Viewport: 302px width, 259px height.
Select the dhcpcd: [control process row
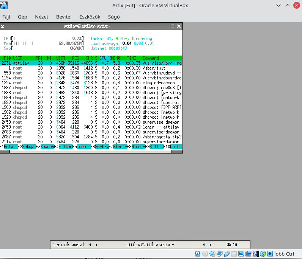click(x=91, y=102)
